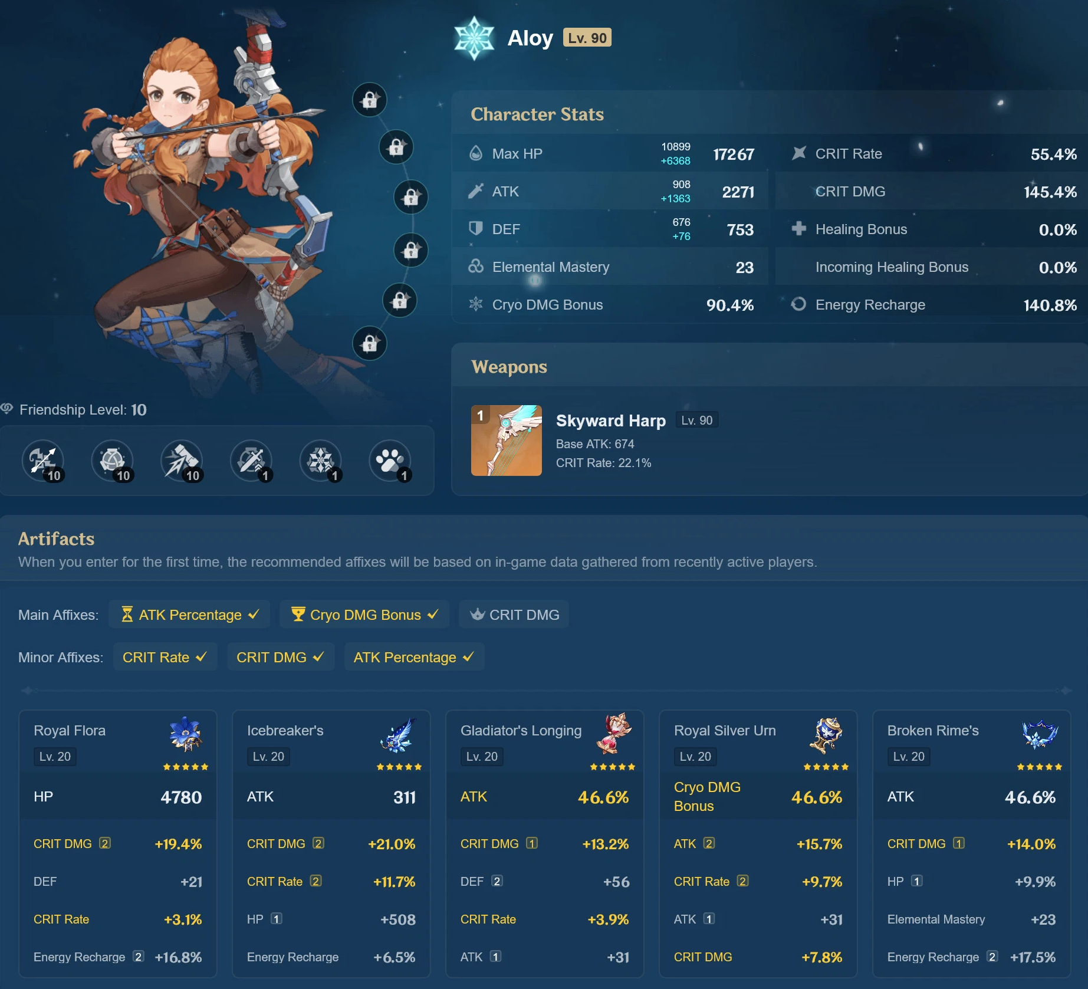Toggle the CRIT Rate minor affix filter
Screen dimensions: 1088x989
[x=165, y=657]
